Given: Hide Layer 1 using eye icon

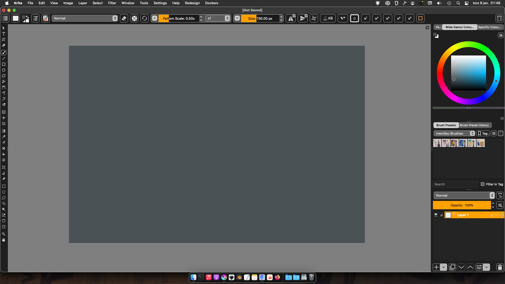Looking at the screenshot, I should pyautogui.click(x=436, y=215).
